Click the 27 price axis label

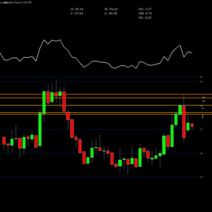tap(201, 177)
